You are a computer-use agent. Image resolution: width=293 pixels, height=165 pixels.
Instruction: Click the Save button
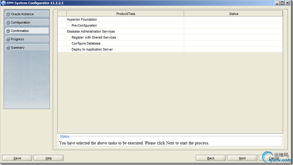tap(17, 158)
